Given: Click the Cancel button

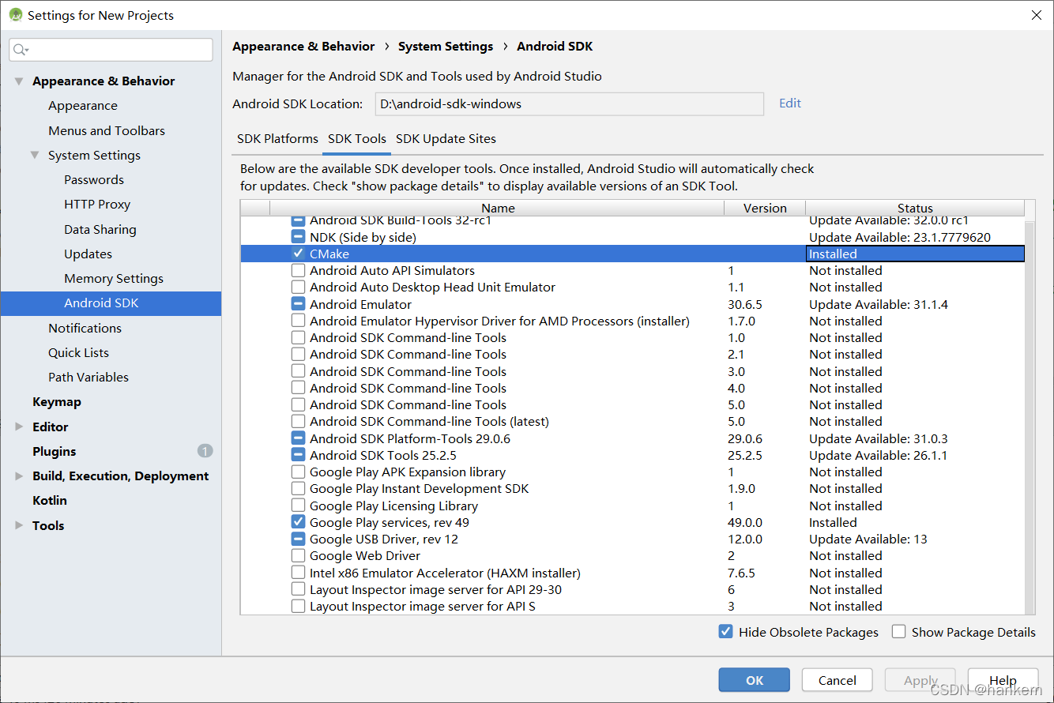Looking at the screenshot, I should pyautogui.click(x=837, y=680).
